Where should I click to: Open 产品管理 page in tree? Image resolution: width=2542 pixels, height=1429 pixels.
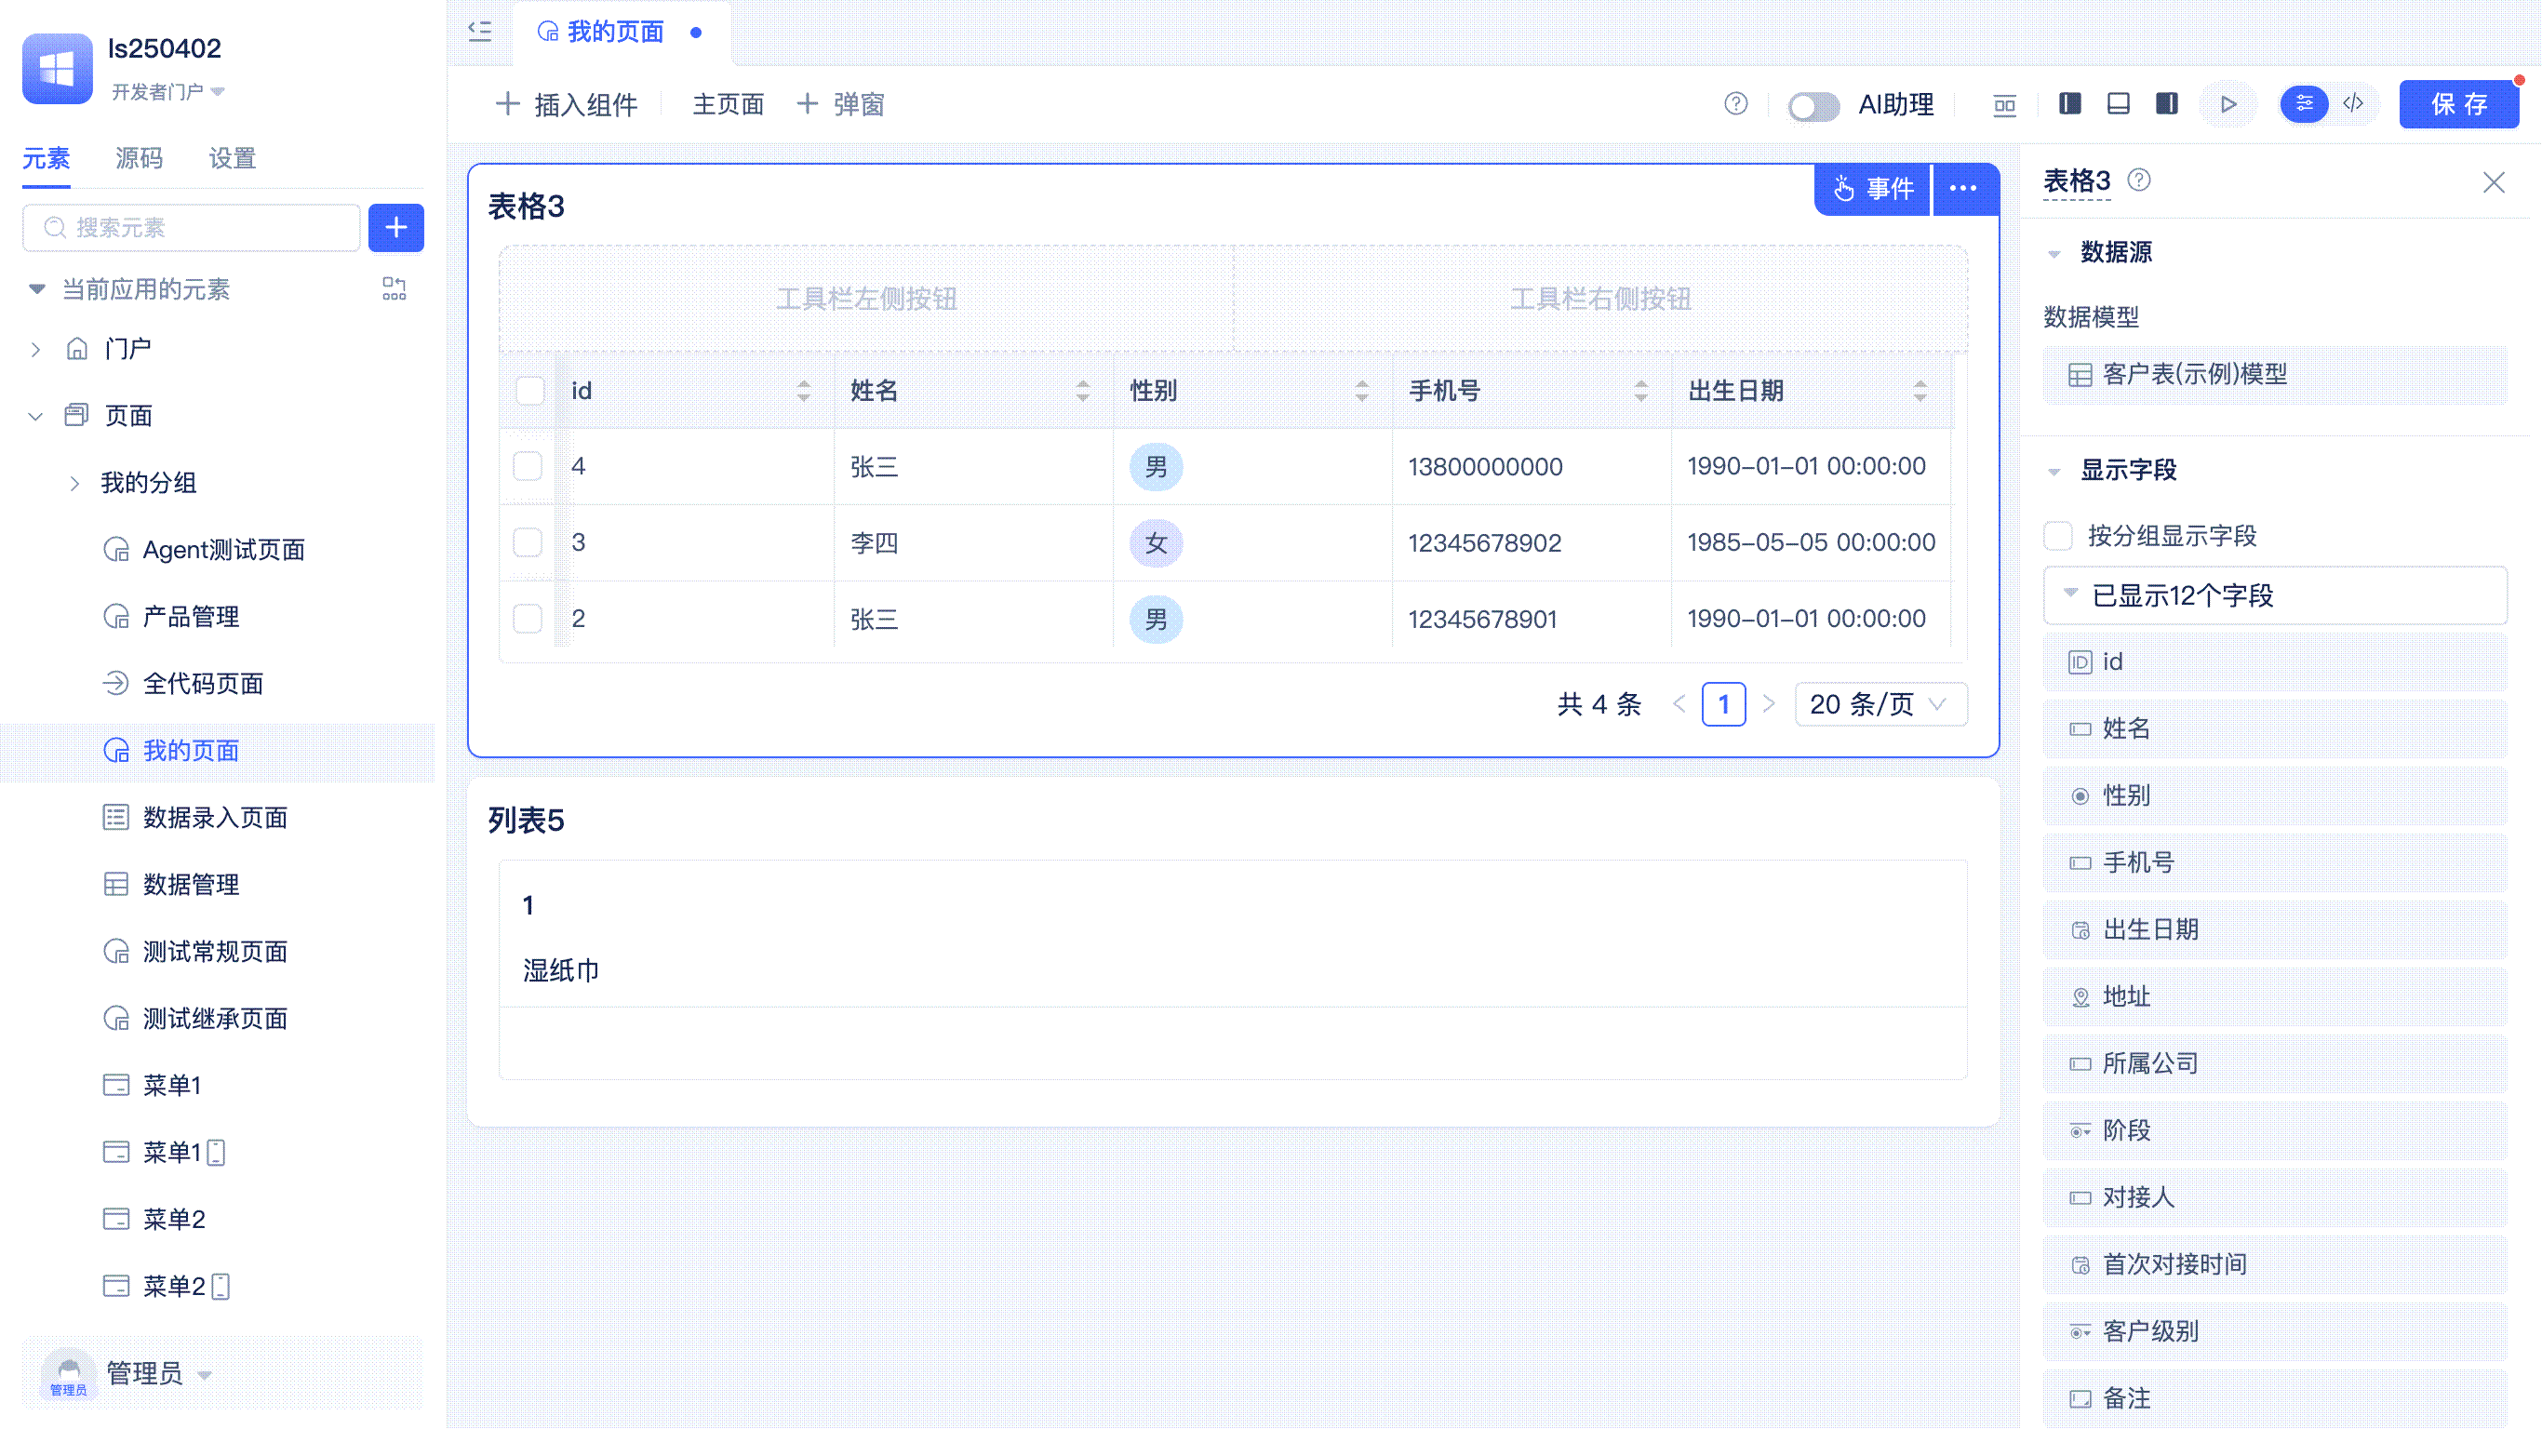192,618
